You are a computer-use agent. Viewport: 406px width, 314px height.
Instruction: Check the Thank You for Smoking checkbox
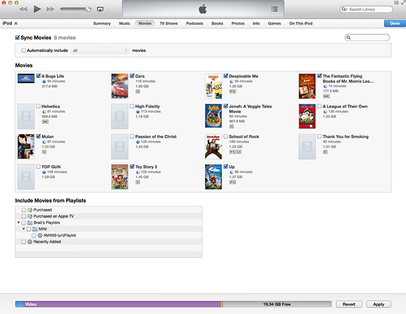click(x=319, y=136)
